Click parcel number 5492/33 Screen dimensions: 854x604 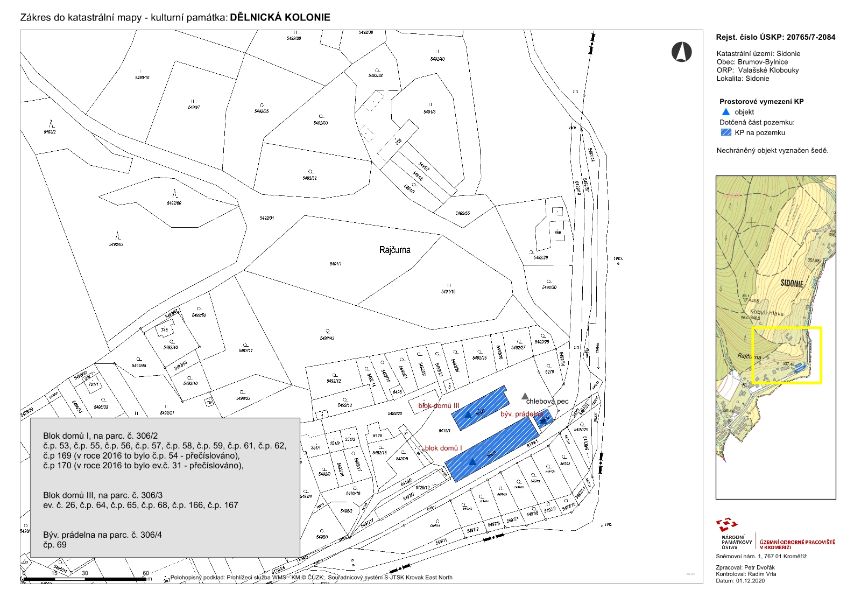tap(321, 123)
